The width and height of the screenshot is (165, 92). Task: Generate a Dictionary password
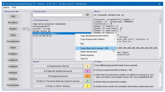13,79
